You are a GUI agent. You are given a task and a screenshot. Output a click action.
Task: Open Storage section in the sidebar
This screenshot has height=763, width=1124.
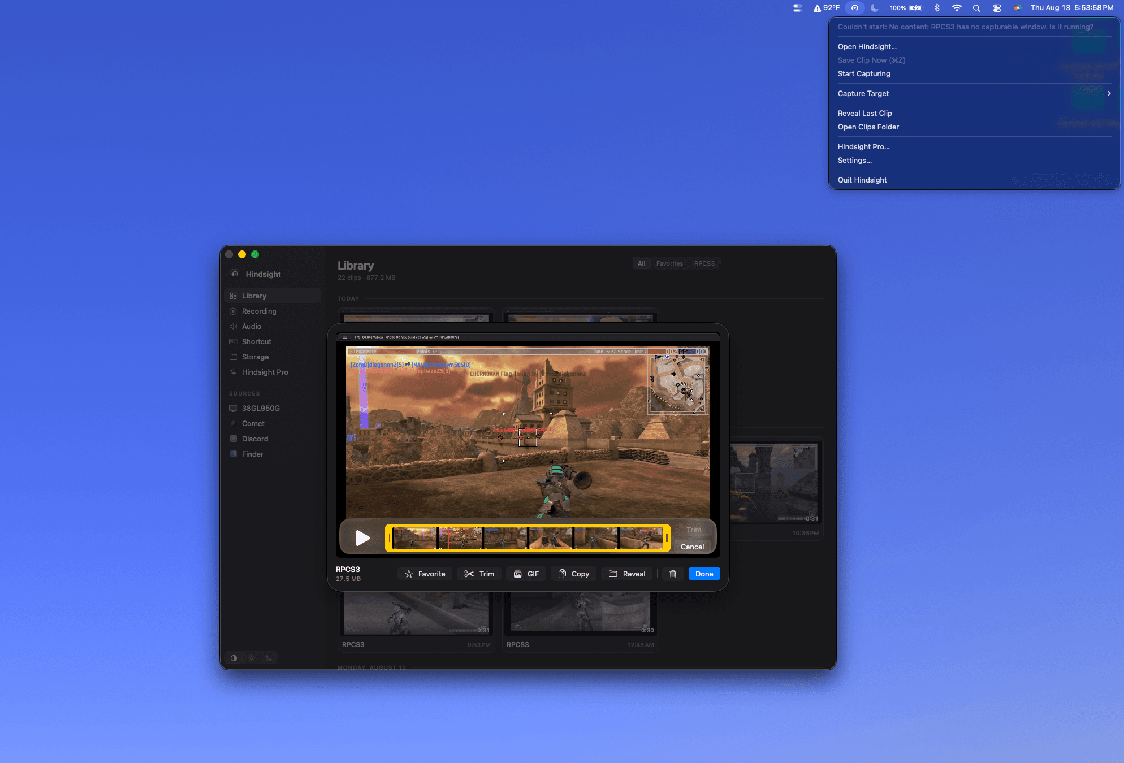[x=273, y=357]
